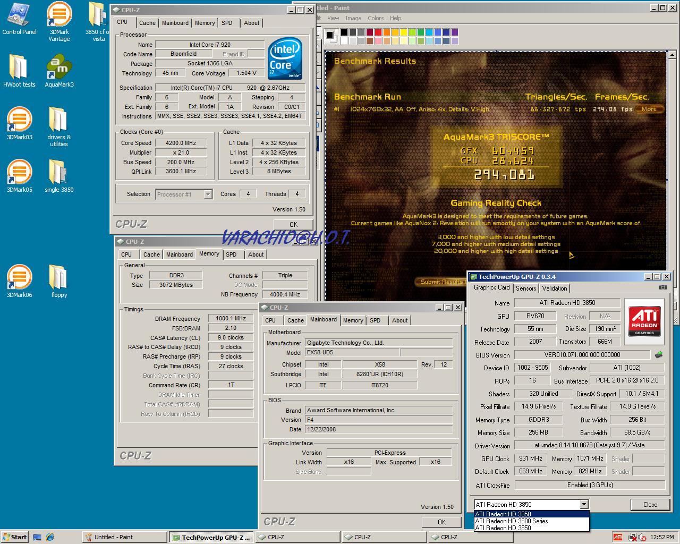
Task: Click the Core Speed 4200.0 MHz value
Action: tap(181, 143)
